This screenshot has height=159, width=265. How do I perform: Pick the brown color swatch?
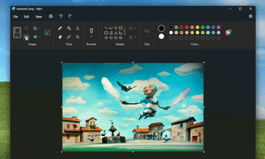click(182, 33)
